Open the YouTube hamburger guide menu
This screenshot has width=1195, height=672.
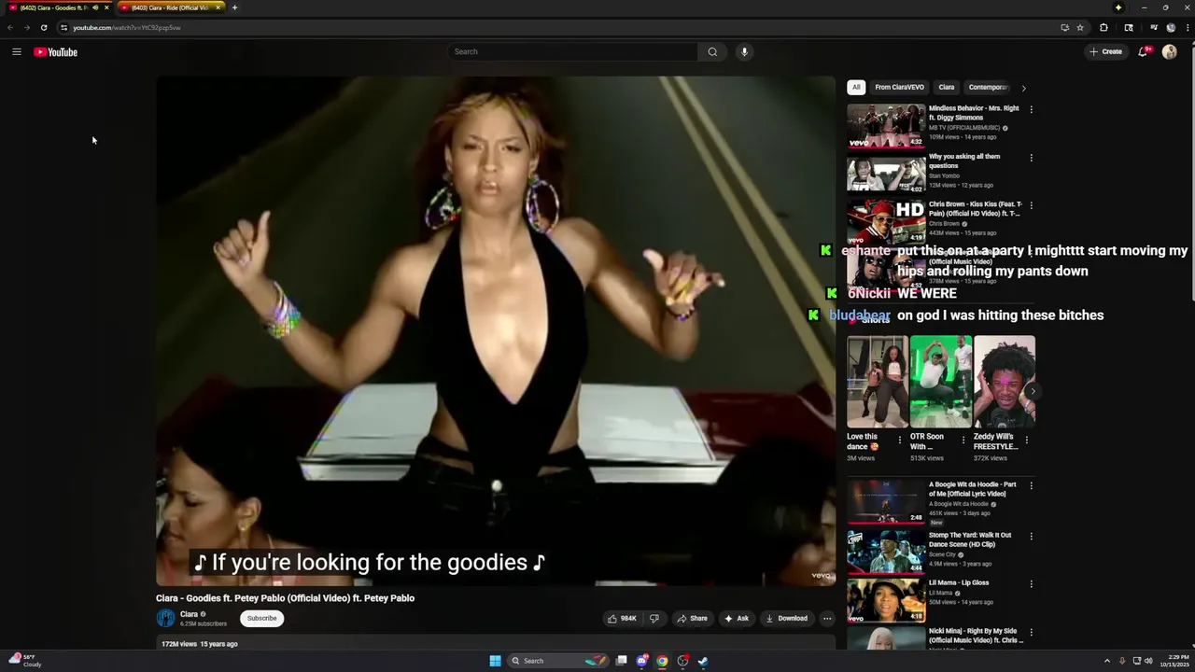(17, 52)
